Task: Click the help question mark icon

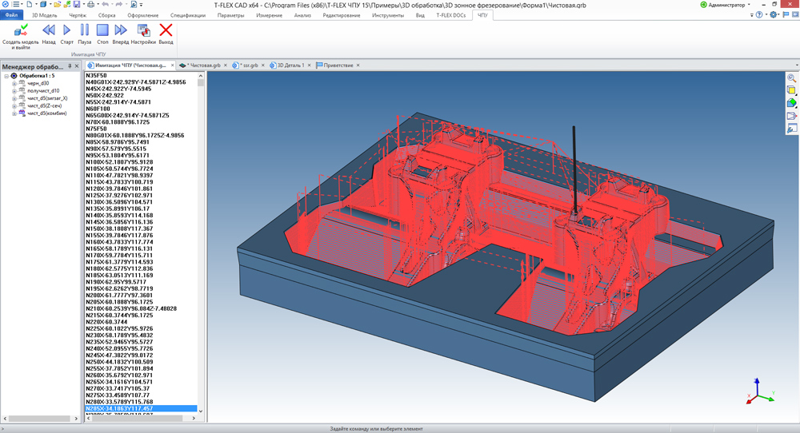Action: coord(758,15)
